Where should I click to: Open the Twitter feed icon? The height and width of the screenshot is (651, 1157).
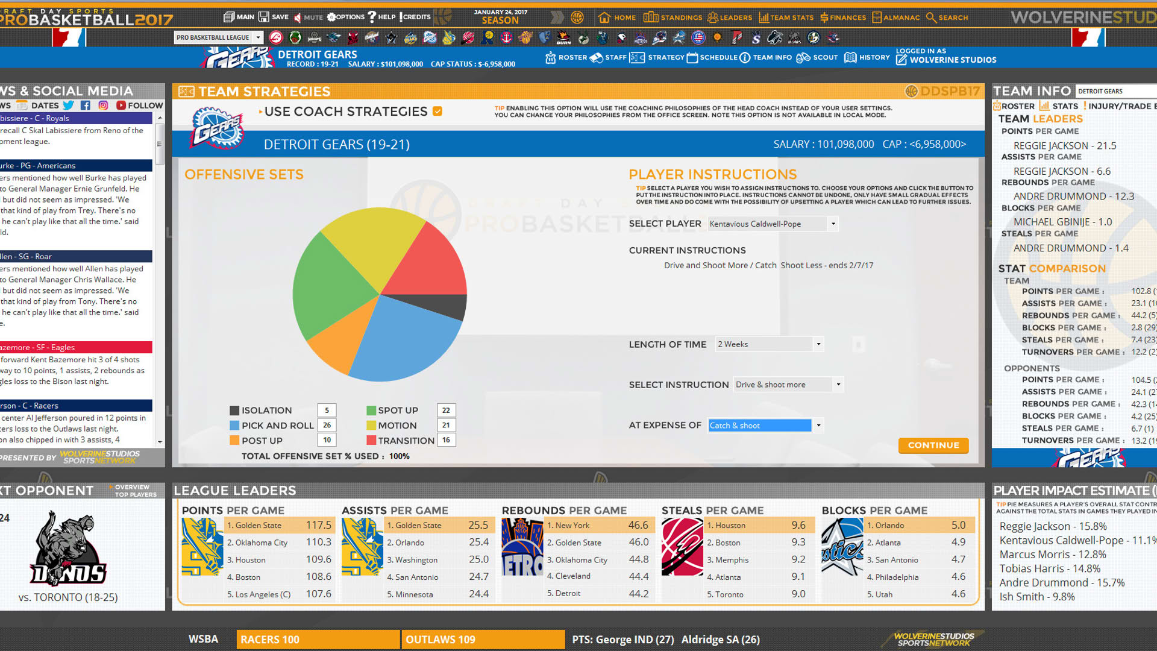tap(68, 105)
